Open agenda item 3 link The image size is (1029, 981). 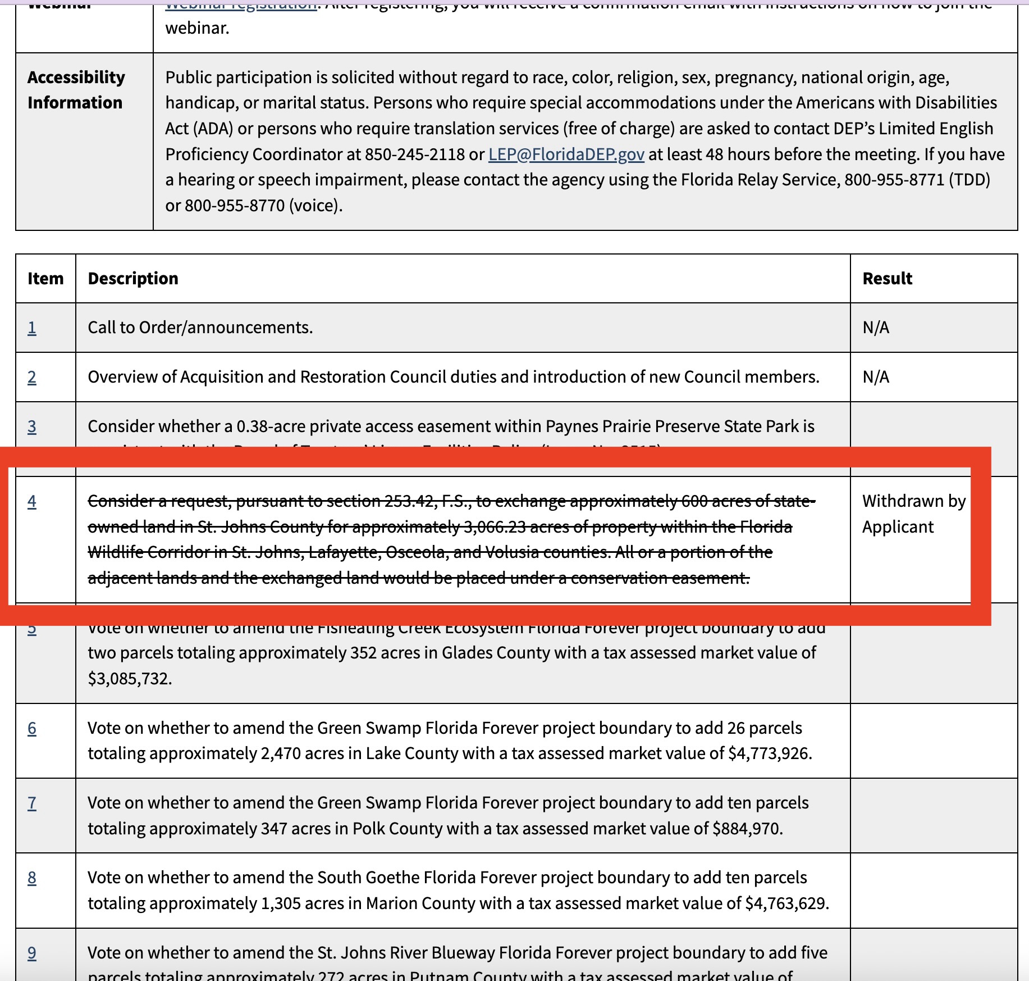[x=32, y=426]
